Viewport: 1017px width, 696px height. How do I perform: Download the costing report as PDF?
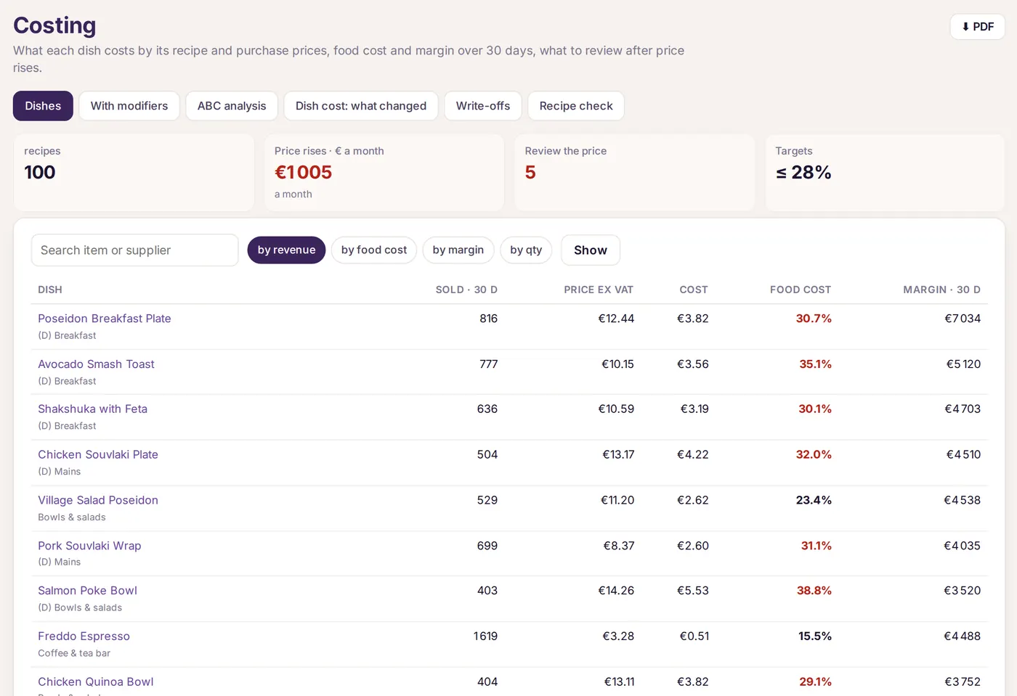[x=977, y=27]
